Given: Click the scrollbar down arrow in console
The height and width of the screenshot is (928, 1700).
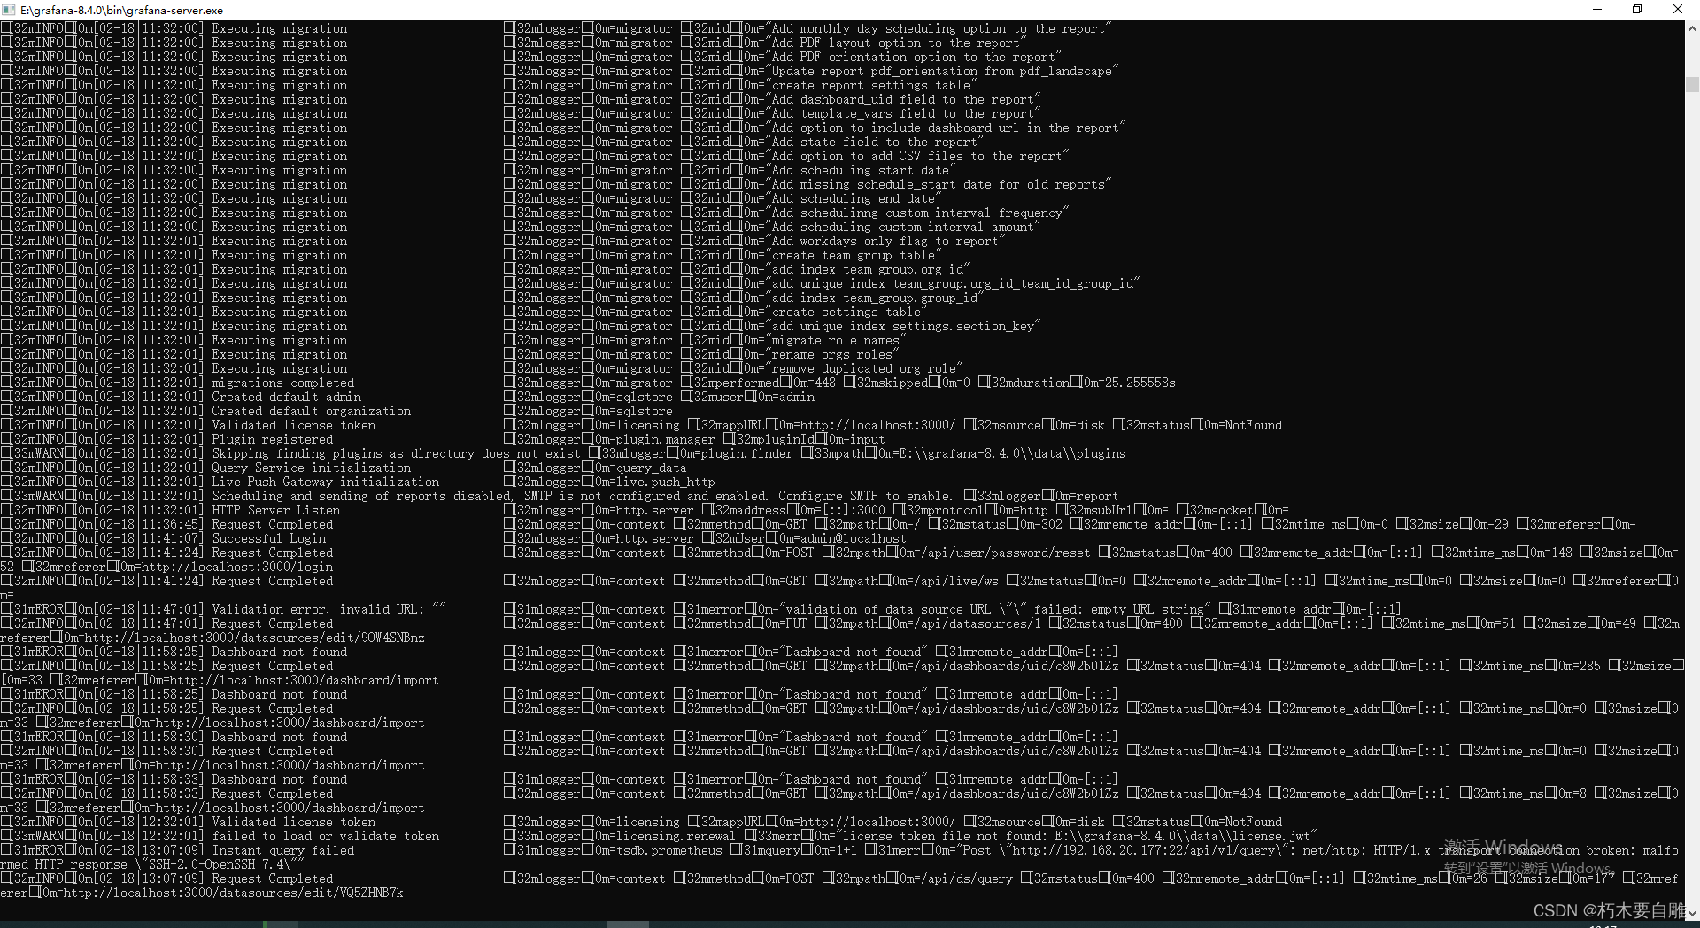Looking at the screenshot, I should (x=1692, y=913).
